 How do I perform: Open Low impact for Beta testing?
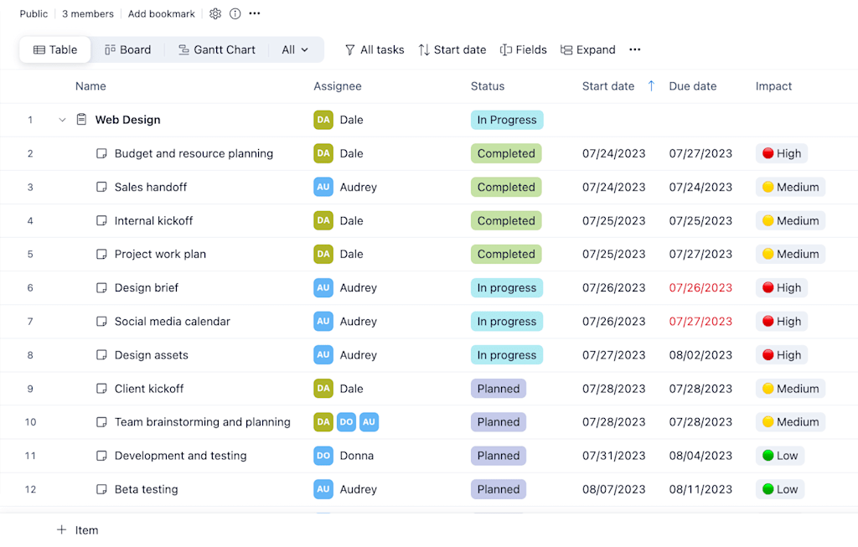[780, 489]
